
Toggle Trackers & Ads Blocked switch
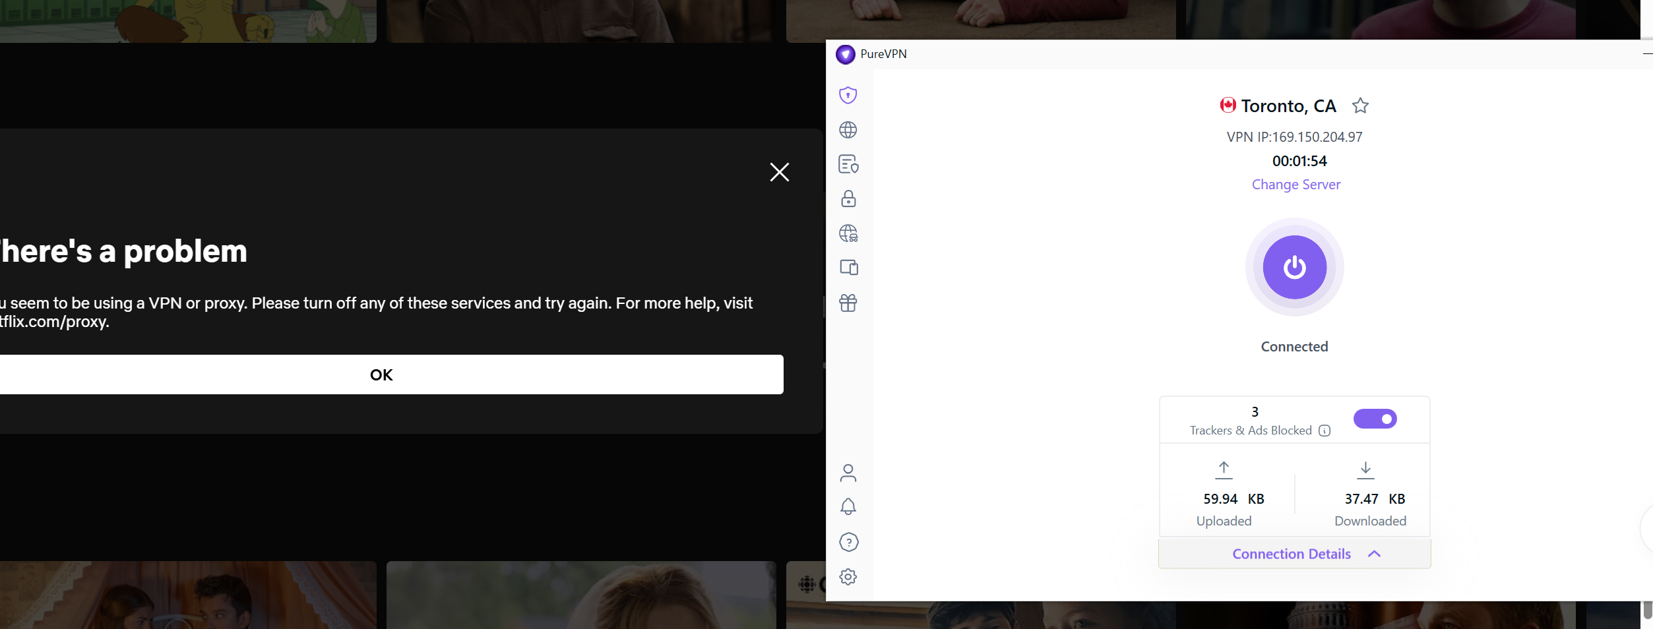point(1375,419)
